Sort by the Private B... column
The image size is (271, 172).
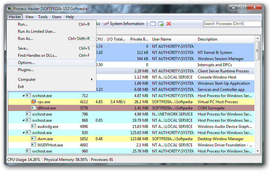[x=139, y=39]
